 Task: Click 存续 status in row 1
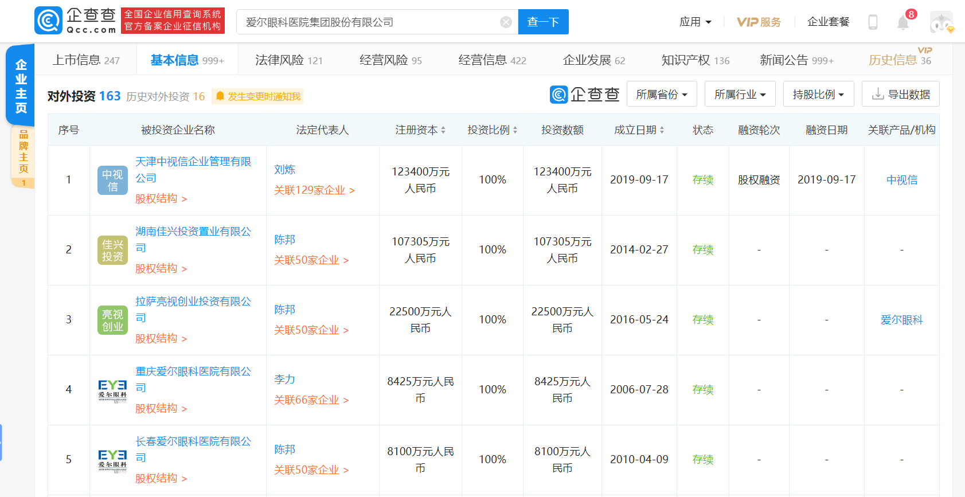pyautogui.click(x=703, y=180)
